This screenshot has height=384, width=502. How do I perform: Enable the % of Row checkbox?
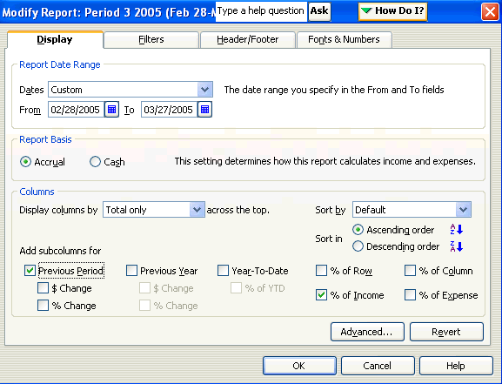[321, 271]
